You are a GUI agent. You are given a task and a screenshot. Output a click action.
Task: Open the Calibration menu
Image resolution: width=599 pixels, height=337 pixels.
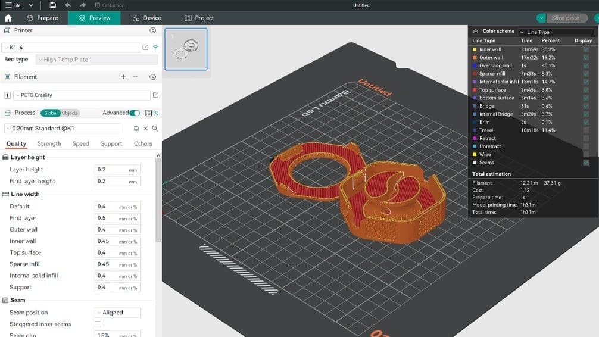pos(109,5)
